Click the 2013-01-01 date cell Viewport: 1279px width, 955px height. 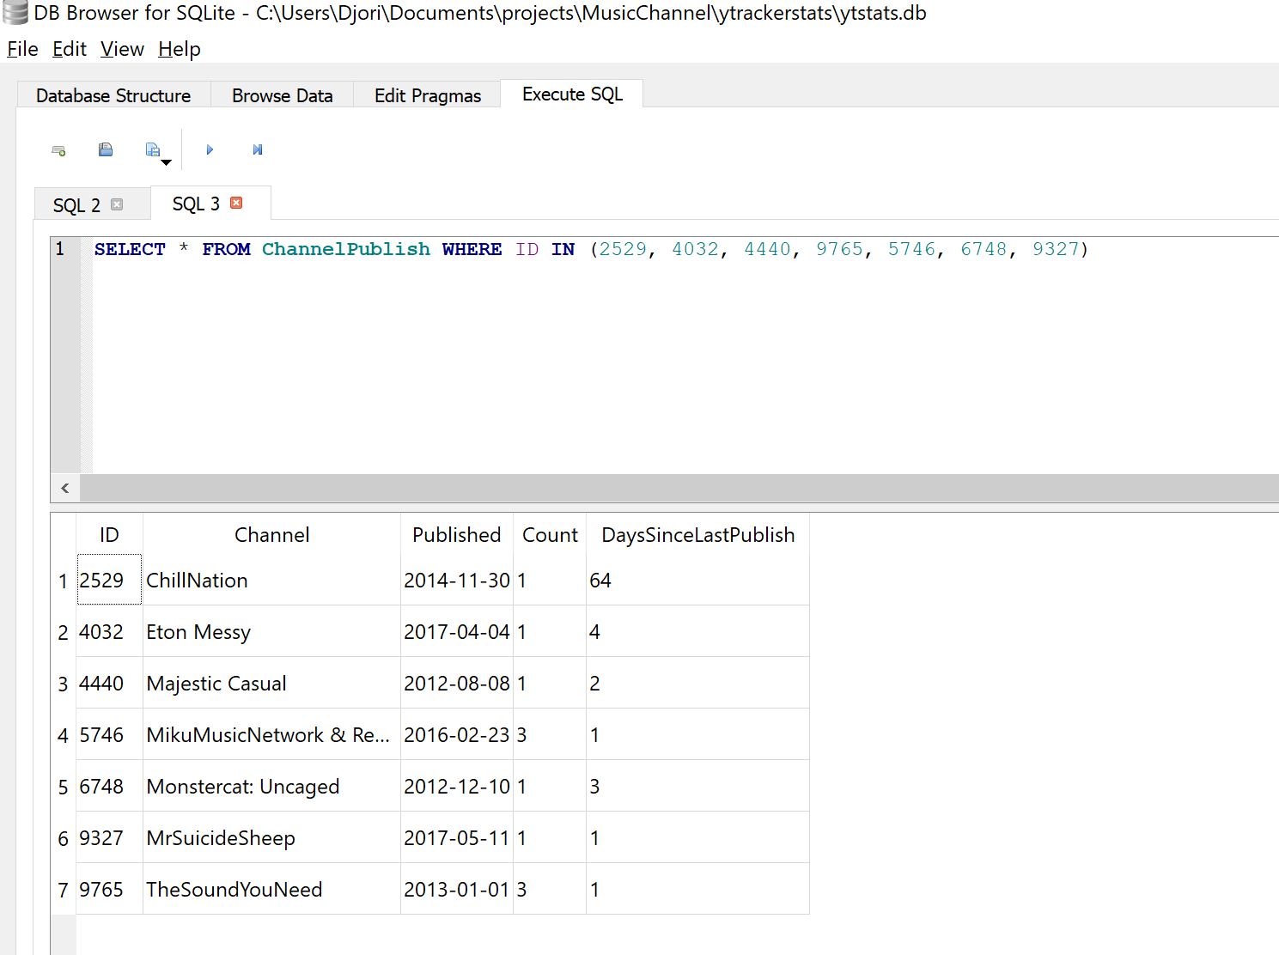pos(457,890)
